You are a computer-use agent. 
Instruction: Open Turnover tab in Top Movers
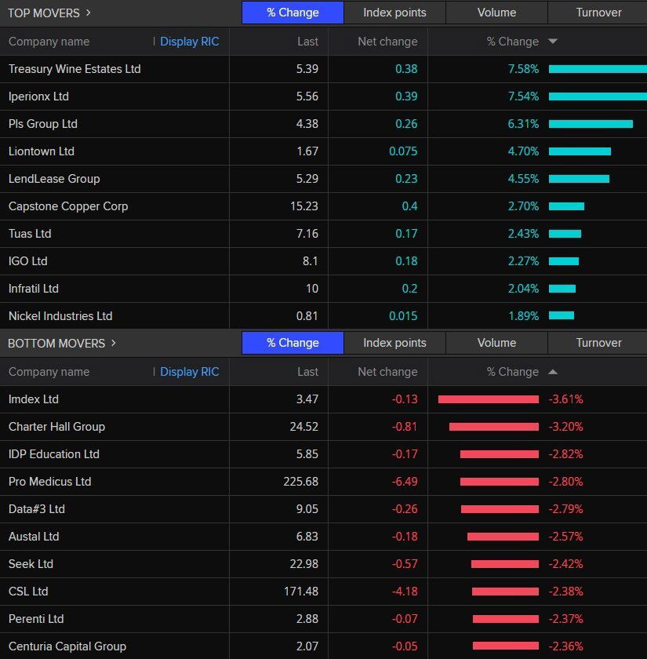(x=598, y=13)
